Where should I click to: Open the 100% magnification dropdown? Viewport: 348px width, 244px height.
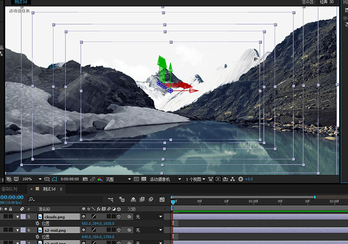click(x=32, y=179)
